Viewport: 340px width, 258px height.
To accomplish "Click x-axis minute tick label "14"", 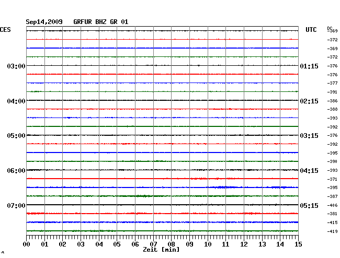I will tap(280, 244).
